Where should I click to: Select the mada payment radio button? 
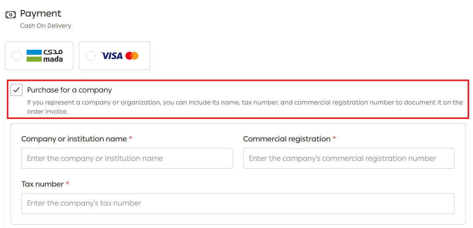click(17, 56)
